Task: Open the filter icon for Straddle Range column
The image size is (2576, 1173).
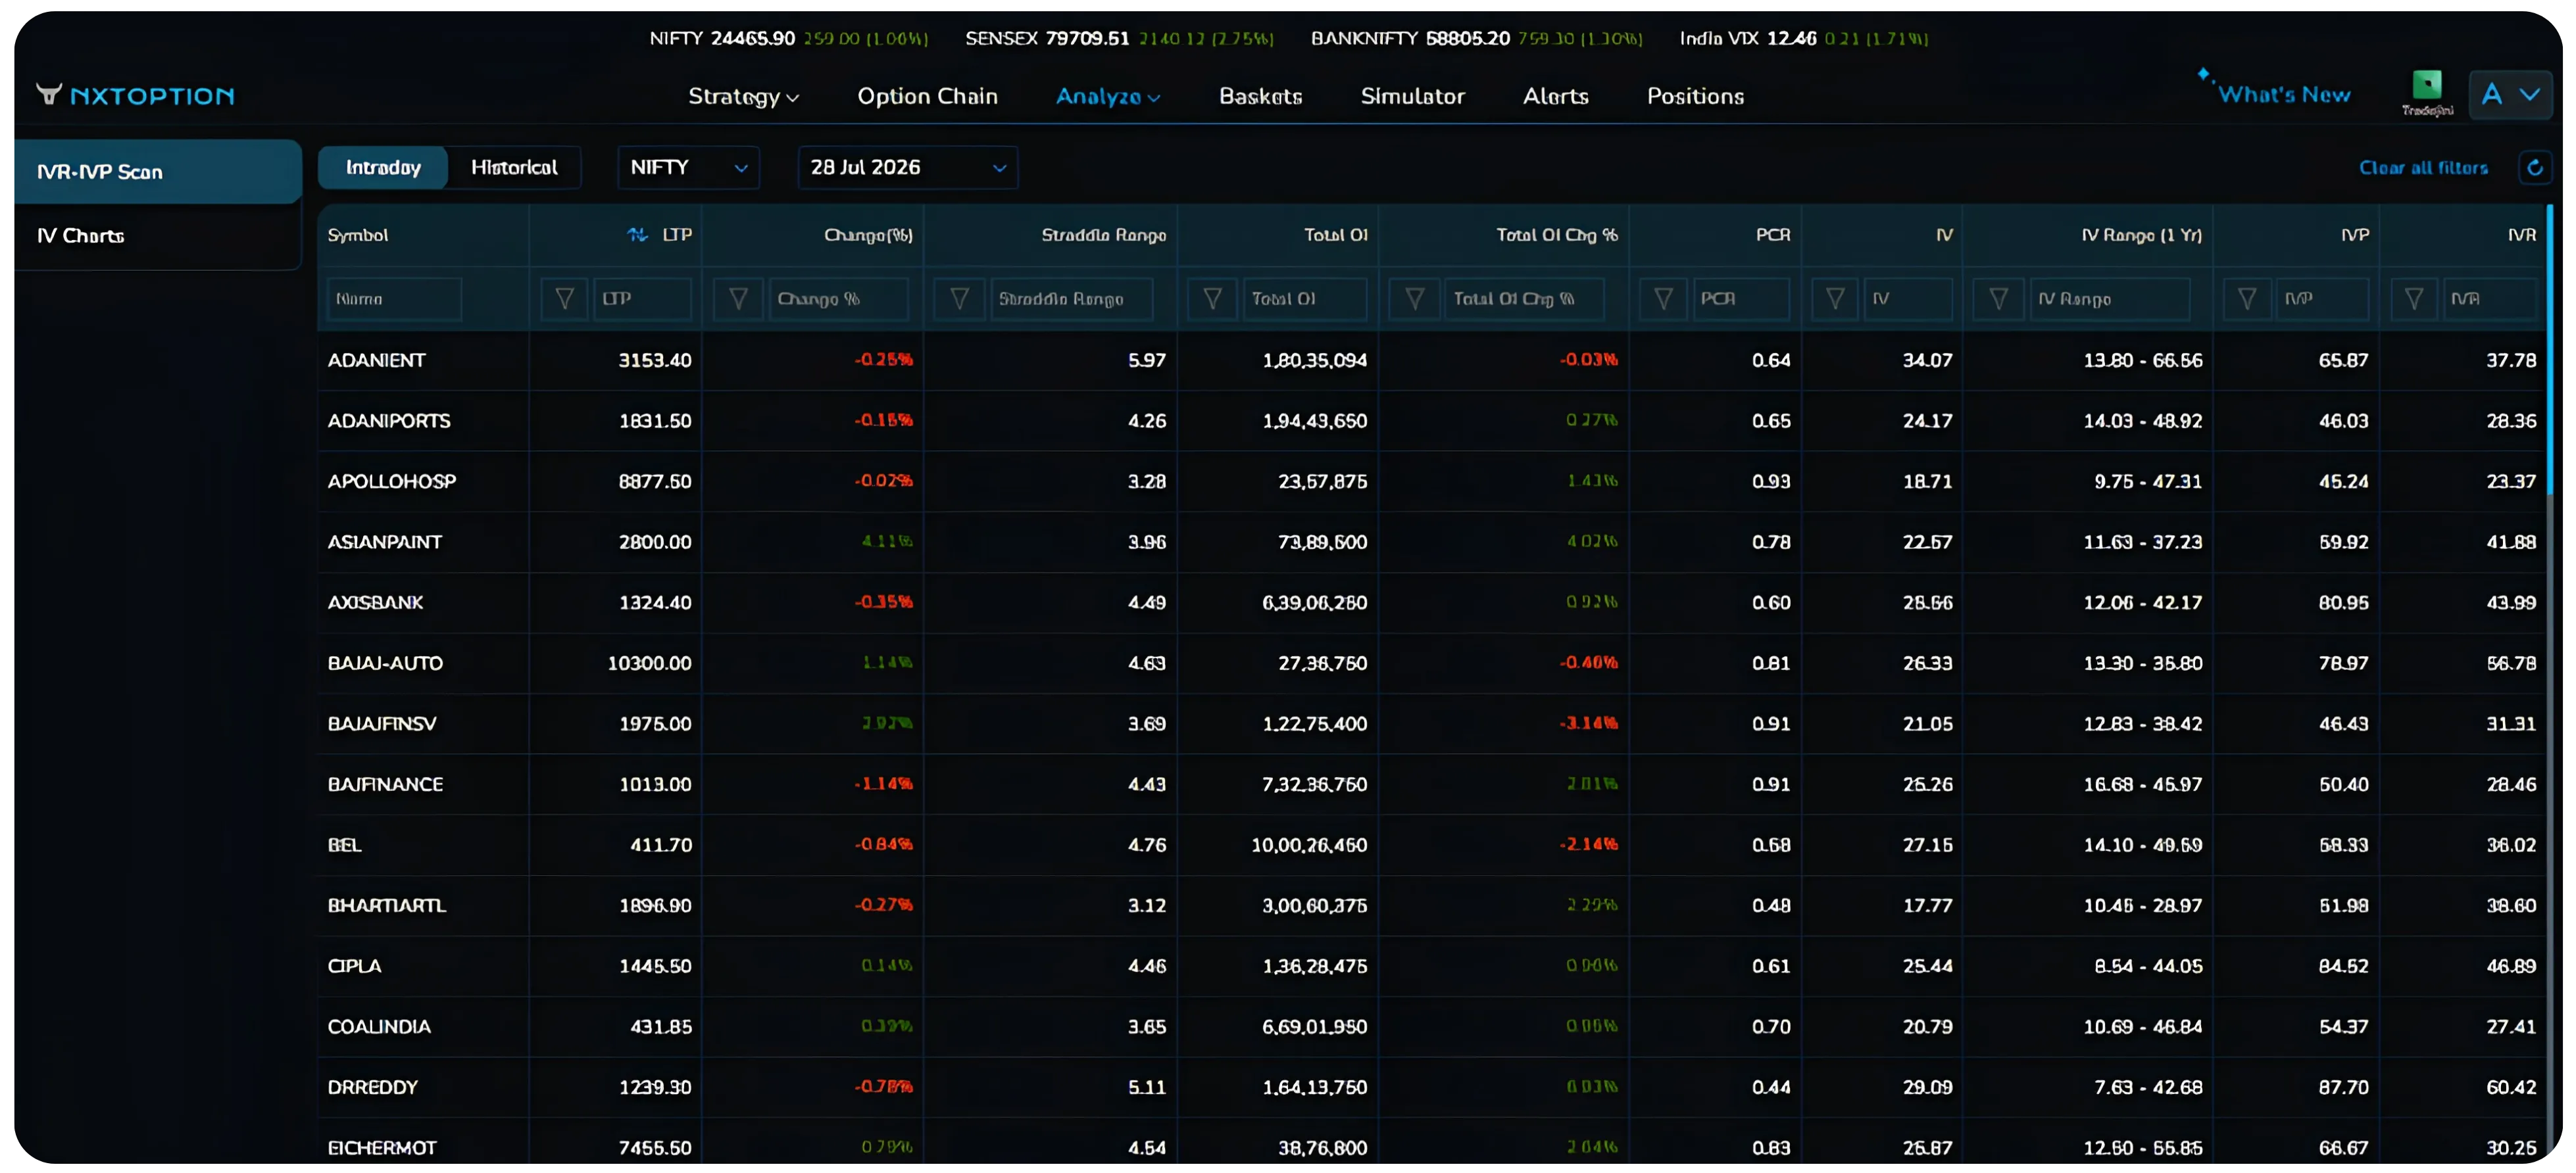Action: (x=959, y=299)
